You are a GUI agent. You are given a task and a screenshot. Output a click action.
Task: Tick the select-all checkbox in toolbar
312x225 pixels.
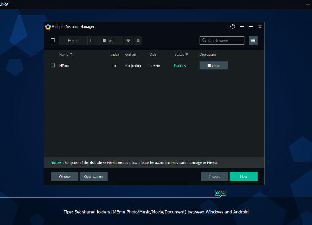(x=53, y=40)
